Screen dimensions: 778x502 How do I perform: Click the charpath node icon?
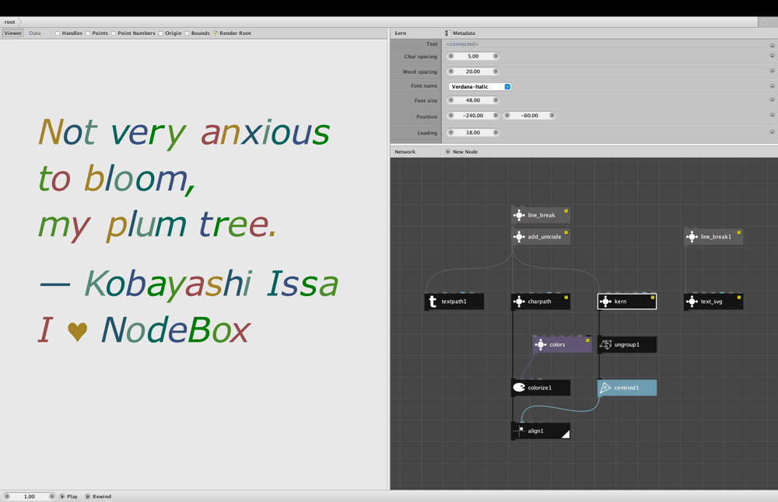pyautogui.click(x=519, y=302)
